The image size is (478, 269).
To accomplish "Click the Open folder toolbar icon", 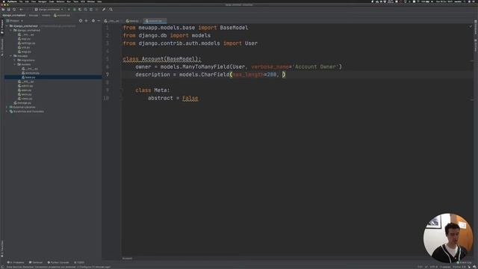I will point(3,10).
